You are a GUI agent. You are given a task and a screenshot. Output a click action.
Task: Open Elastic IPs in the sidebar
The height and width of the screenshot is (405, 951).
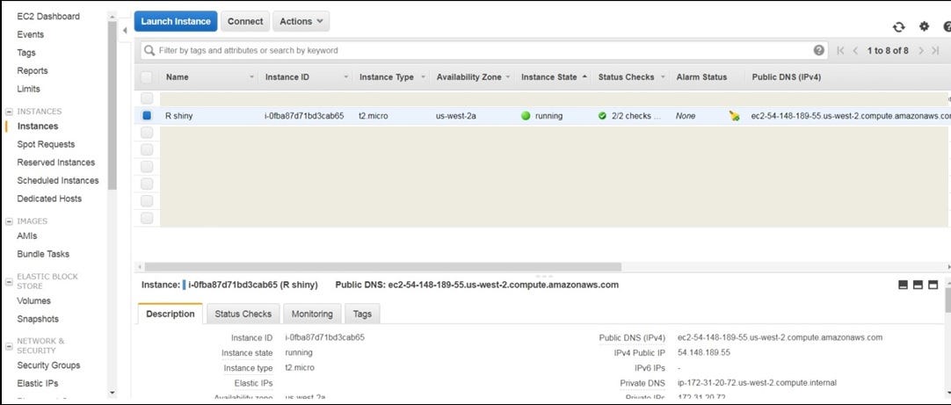[38, 383]
